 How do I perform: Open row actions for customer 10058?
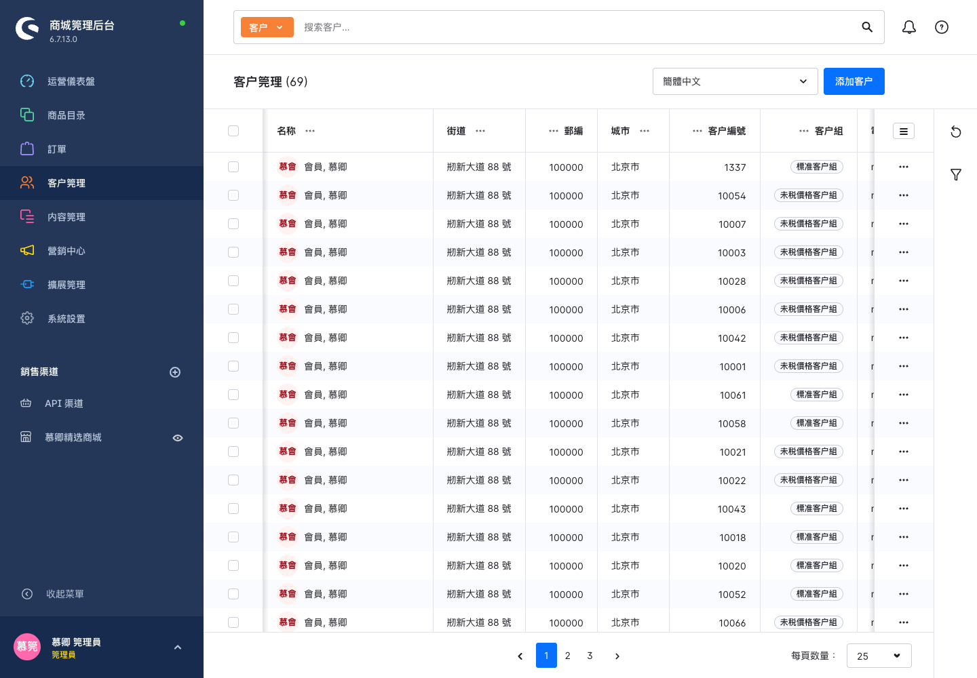[904, 423]
